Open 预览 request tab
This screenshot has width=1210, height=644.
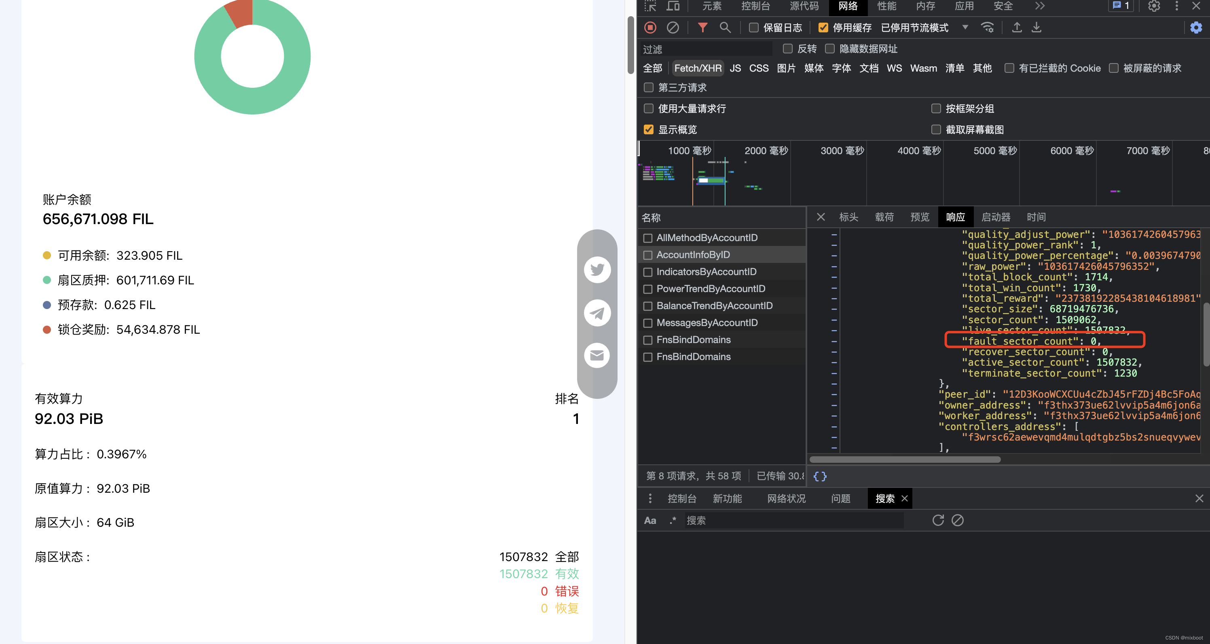920,217
